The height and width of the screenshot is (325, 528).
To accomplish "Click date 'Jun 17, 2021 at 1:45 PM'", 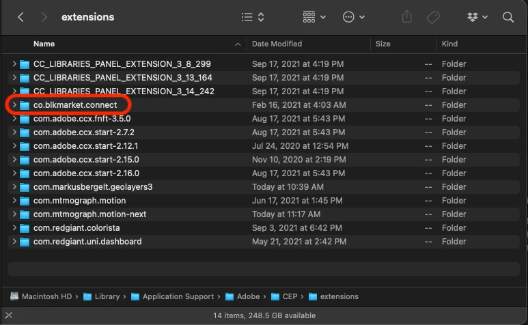I will [297, 201].
